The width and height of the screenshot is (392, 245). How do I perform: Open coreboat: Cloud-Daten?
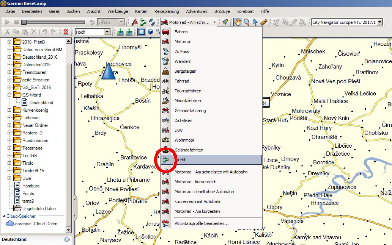coord(36,224)
